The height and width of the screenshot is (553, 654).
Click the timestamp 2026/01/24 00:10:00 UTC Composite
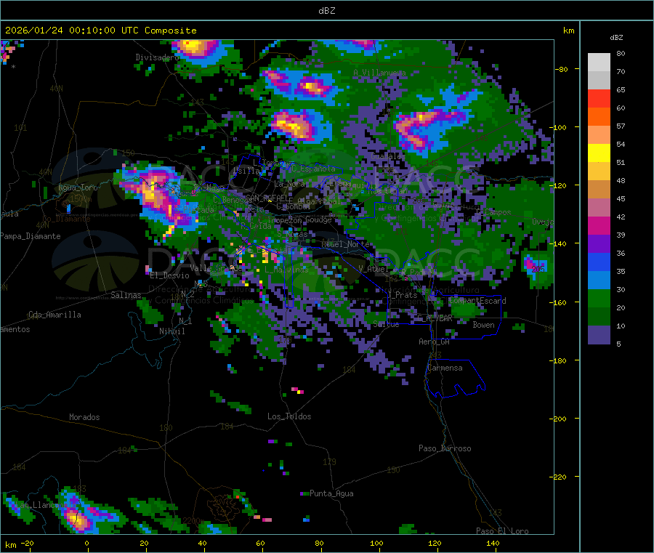coord(100,31)
